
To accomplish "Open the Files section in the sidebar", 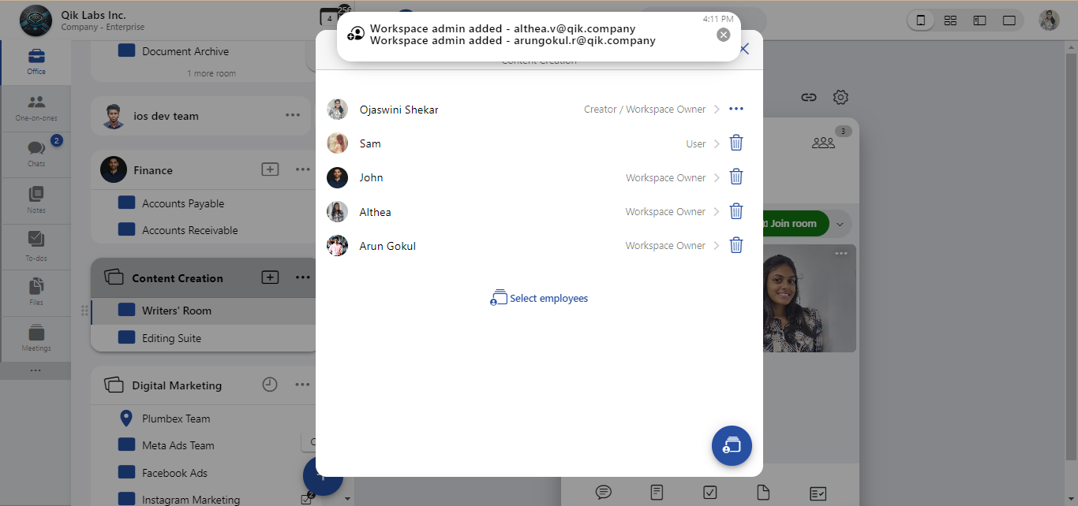I will click(x=36, y=292).
